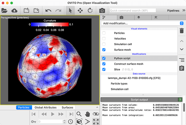Viewport: 186px width, 125px height.
Task: Select the Python script modifier row
Action: point(139,58)
